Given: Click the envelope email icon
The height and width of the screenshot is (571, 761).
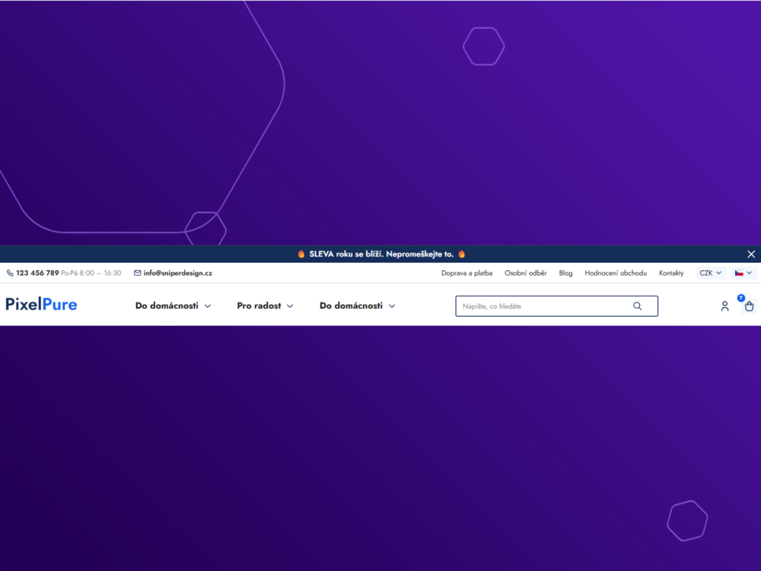Looking at the screenshot, I should (x=137, y=273).
